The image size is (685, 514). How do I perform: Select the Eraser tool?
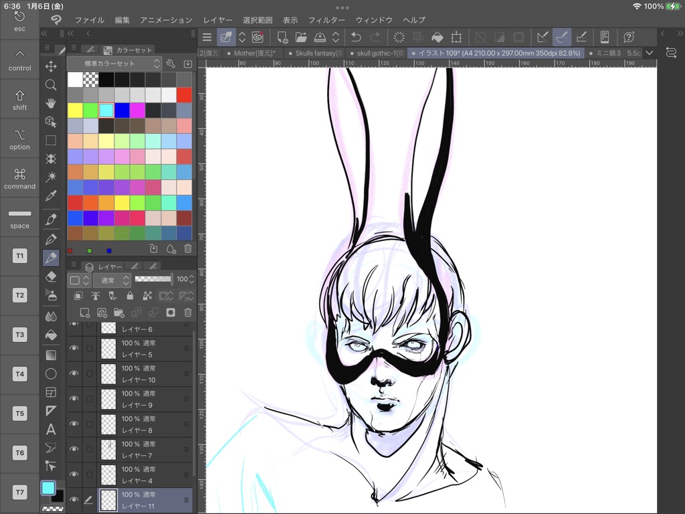pyautogui.click(x=51, y=276)
